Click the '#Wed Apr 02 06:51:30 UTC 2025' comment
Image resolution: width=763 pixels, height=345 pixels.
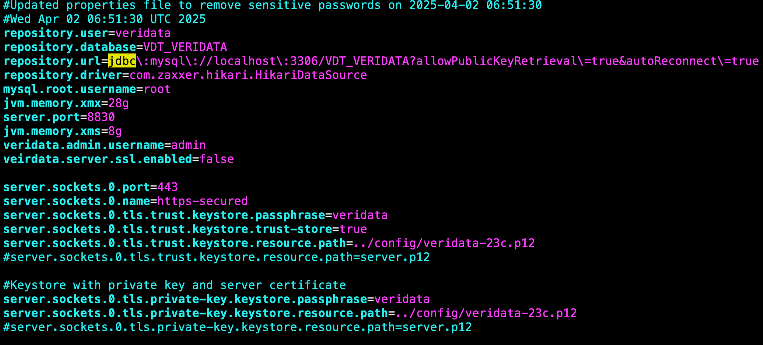[105, 19]
